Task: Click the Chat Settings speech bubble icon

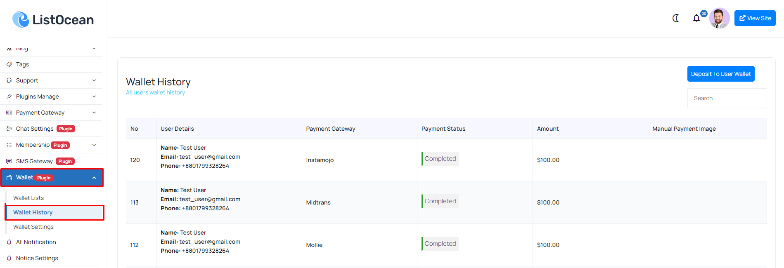Action: pos(9,129)
